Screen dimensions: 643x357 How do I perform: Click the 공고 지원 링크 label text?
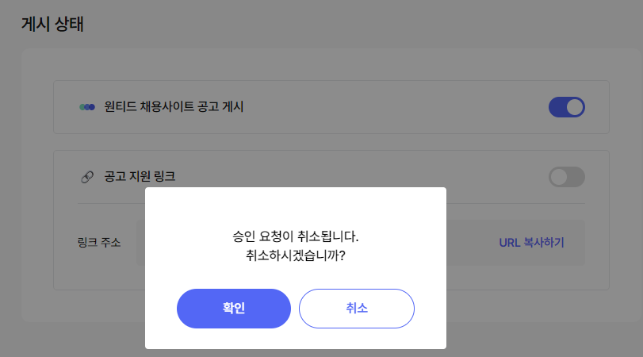[x=140, y=176]
